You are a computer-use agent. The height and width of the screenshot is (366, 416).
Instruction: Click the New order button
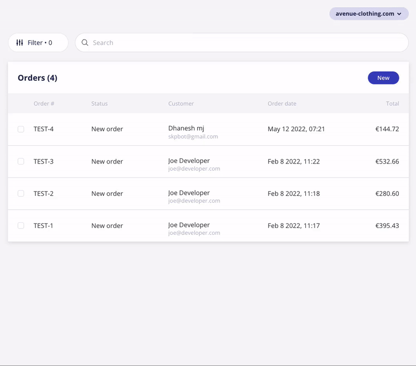point(383,78)
